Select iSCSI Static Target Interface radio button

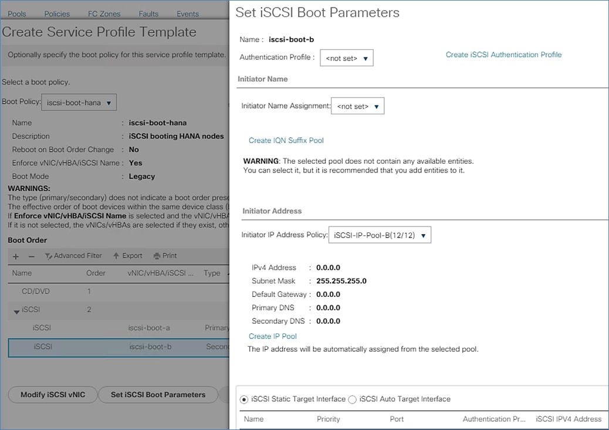(x=244, y=399)
